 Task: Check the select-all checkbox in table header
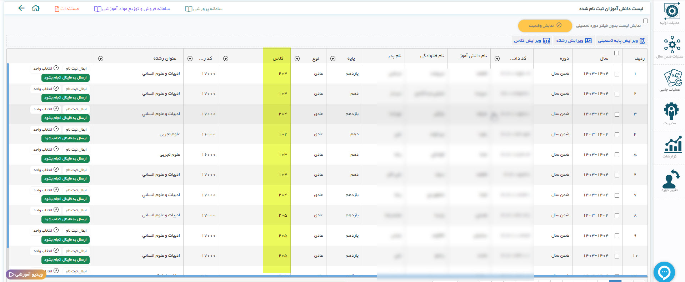pyautogui.click(x=616, y=53)
